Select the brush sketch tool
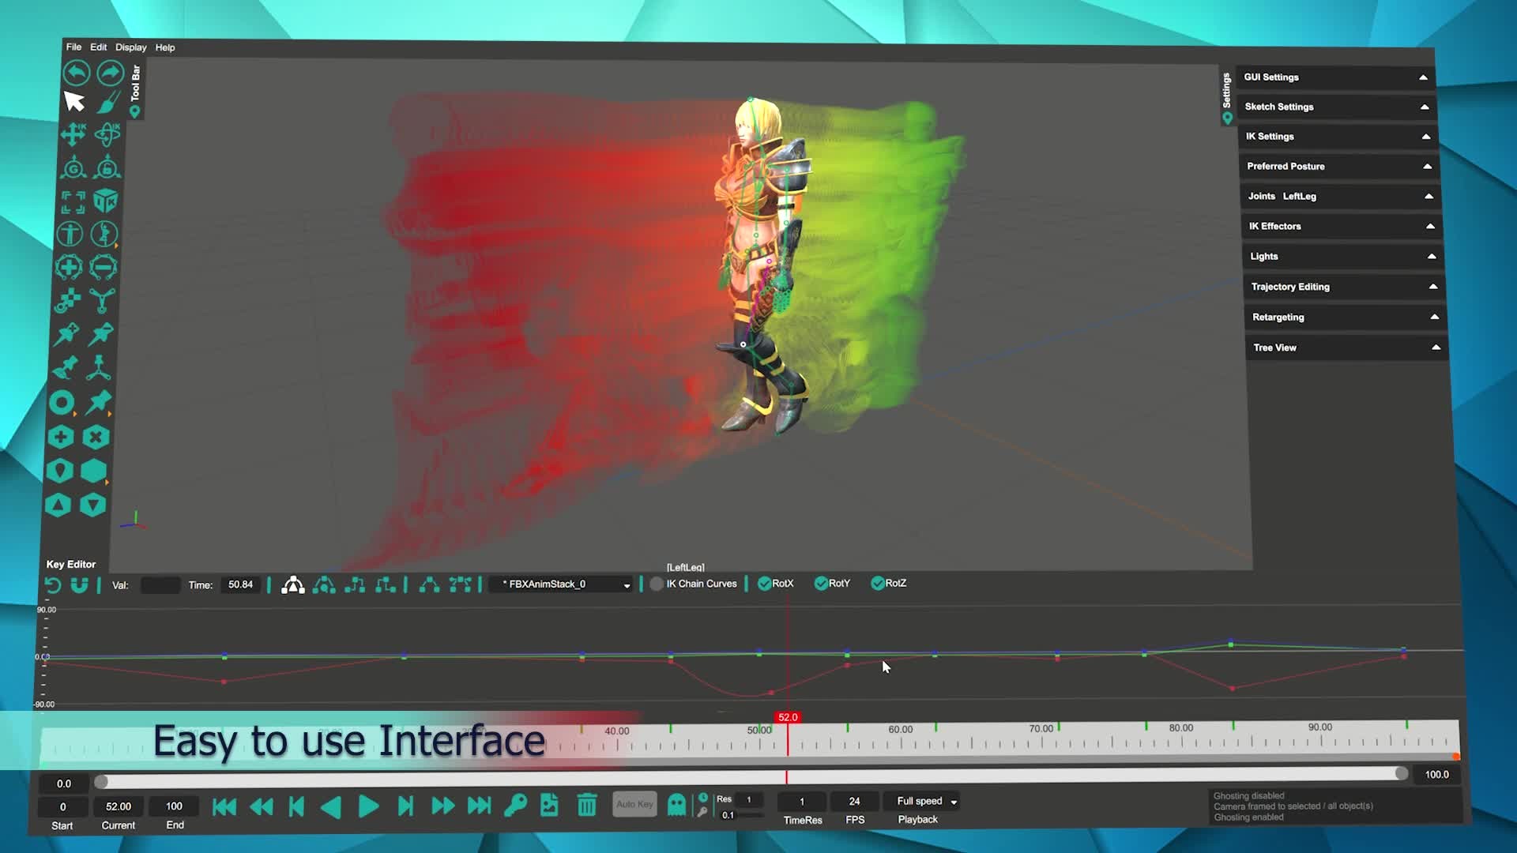Image resolution: width=1517 pixels, height=853 pixels. pyautogui.click(x=108, y=103)
